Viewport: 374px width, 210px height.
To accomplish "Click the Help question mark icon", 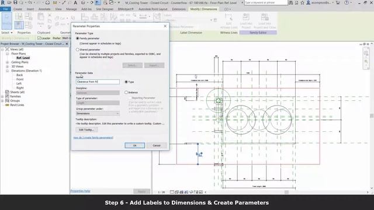I will [347, 2].
